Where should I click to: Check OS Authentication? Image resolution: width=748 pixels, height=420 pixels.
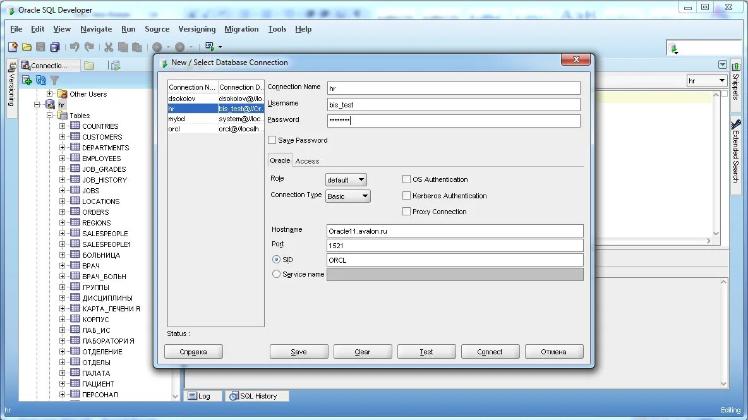pos(406,179)
